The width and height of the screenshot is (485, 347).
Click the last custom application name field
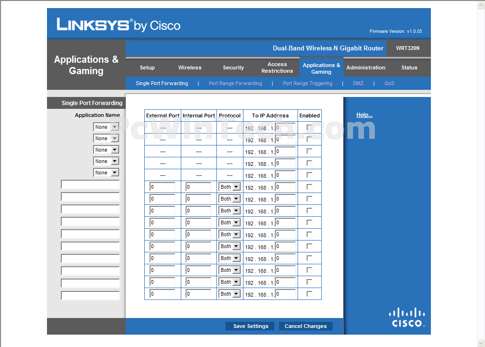click(90, 296)
